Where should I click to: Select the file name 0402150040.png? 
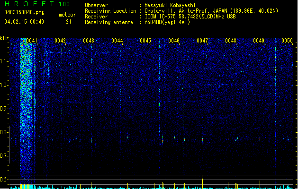click(24, 12)
